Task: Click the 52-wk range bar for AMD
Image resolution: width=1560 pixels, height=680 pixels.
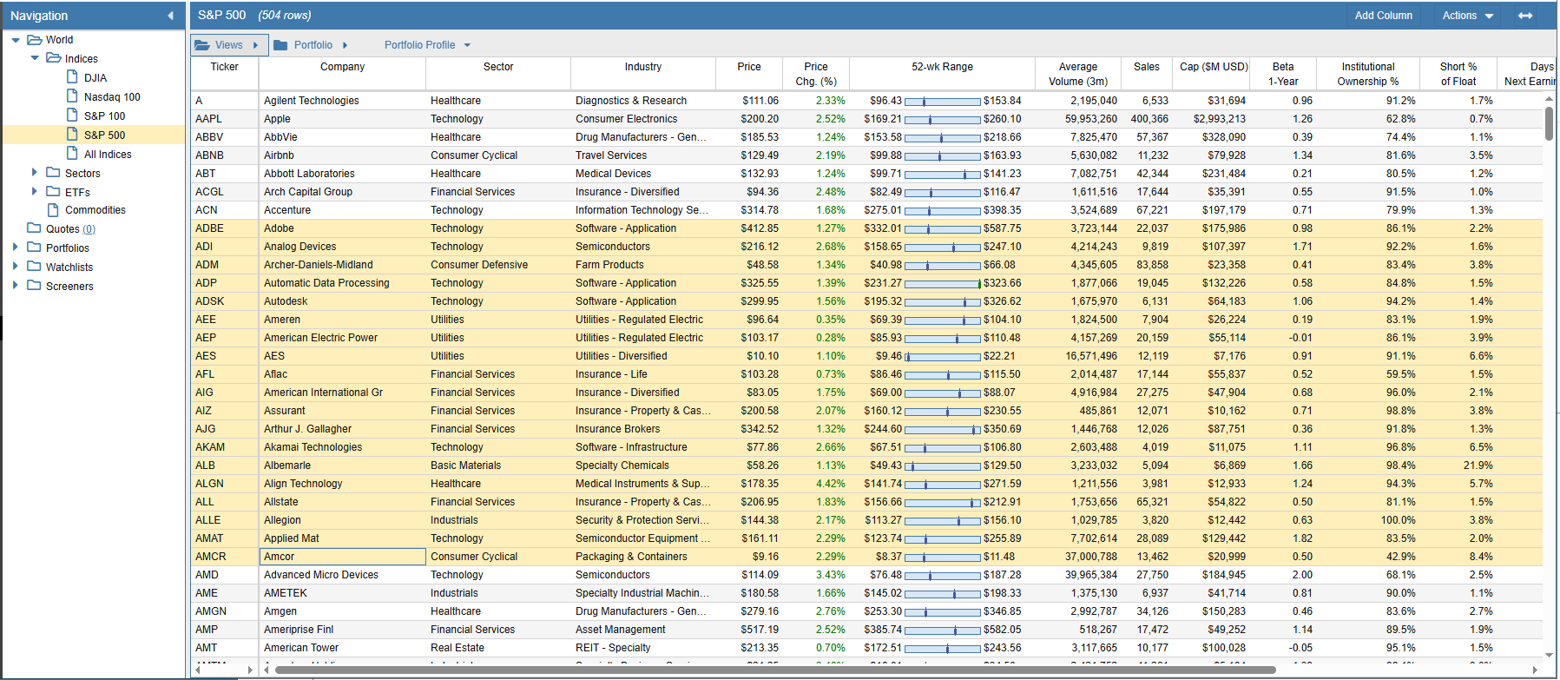Action: point(942,575)
